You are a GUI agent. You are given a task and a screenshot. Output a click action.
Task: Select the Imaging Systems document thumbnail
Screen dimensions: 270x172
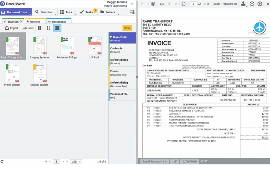40,46
